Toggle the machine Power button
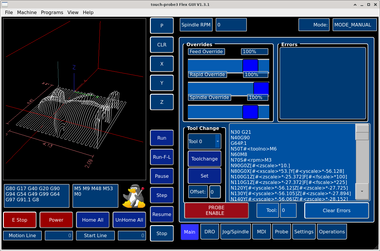Viewport: 380px width, 251px height. click(x=56, y=220)
